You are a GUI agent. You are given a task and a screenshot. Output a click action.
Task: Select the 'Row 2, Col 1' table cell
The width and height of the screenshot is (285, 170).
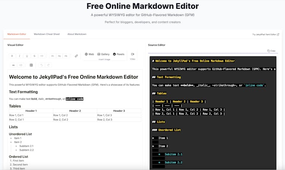tap(31, 119)
